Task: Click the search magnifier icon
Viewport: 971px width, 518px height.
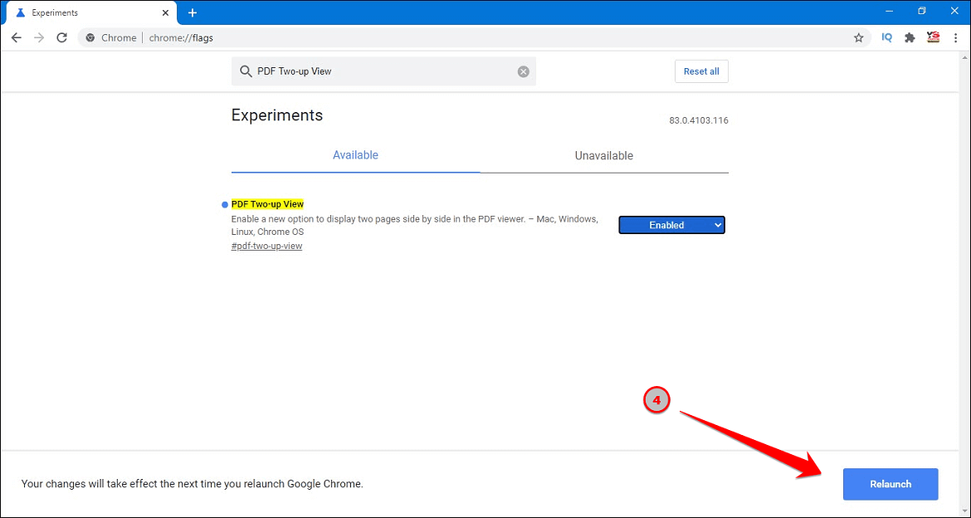Action: (x=245, y=71)
